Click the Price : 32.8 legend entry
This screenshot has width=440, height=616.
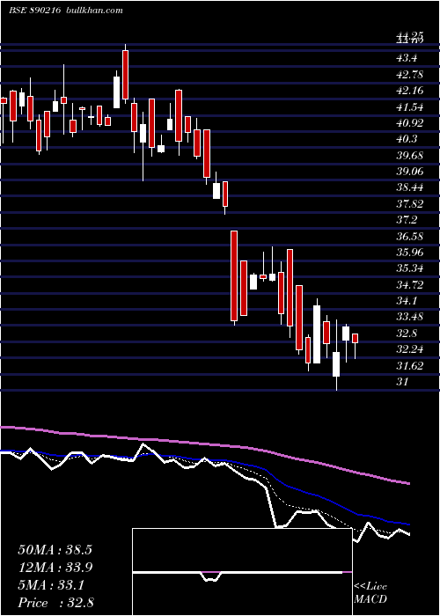pyautogui.click(x=55, y=603)
